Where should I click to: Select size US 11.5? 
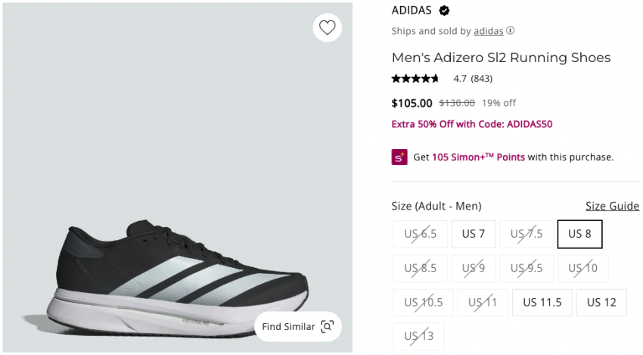(542, 302)
